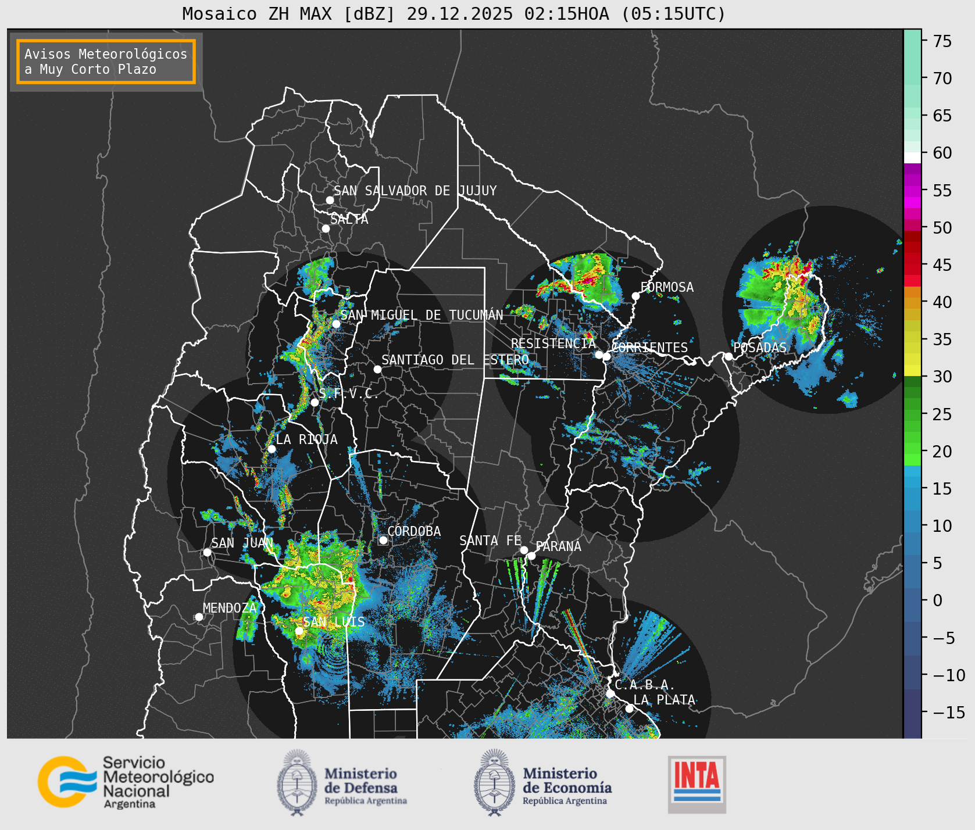Click the SAN LUIS city label
This screenshot has height=830, width=975.
pos(334,622)
